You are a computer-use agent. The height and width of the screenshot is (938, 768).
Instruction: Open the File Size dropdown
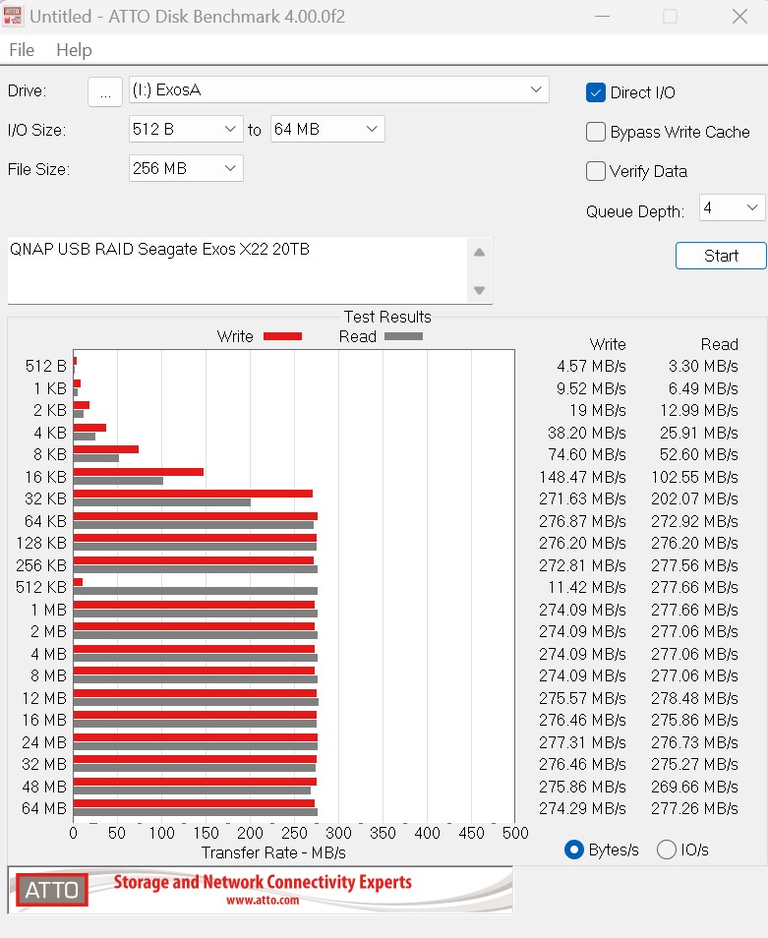186,168
